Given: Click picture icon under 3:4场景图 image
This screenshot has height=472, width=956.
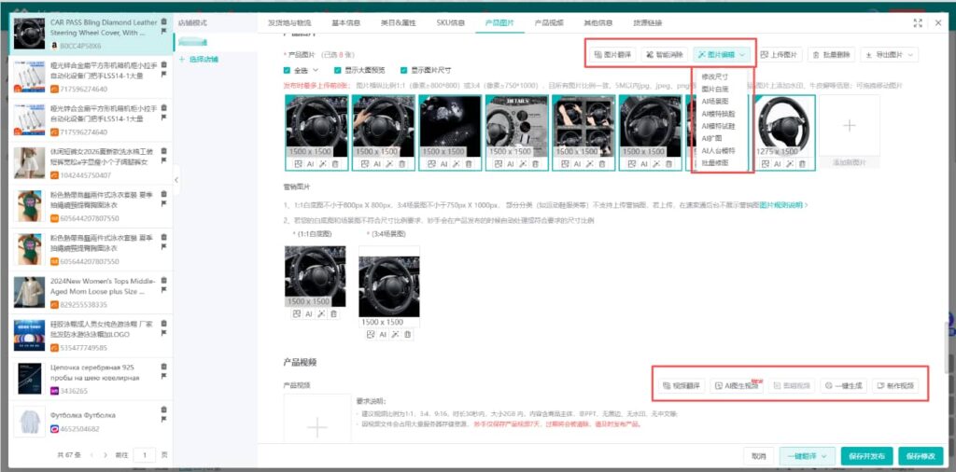Looking at the screenshot, I should [371, 334].
